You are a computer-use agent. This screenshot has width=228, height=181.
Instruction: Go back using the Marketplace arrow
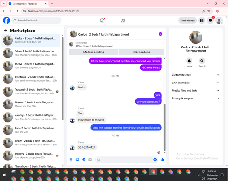(5, 31)
